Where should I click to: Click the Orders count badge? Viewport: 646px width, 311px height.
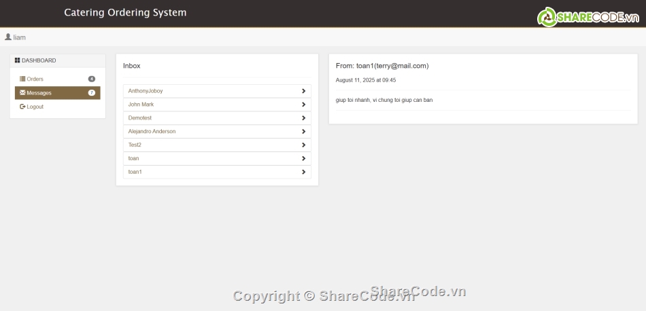(92, 79)
